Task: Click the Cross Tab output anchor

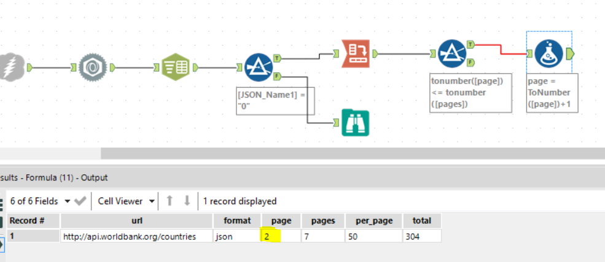Action: tap(375, 54)
